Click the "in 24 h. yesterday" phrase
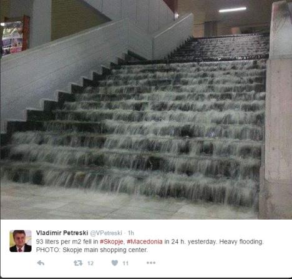Screen dimensions: 292x279 point(191,242)
